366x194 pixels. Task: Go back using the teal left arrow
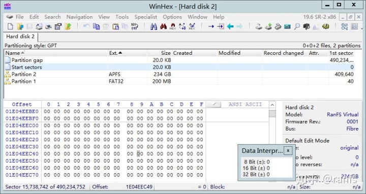(x=230, y=26)
